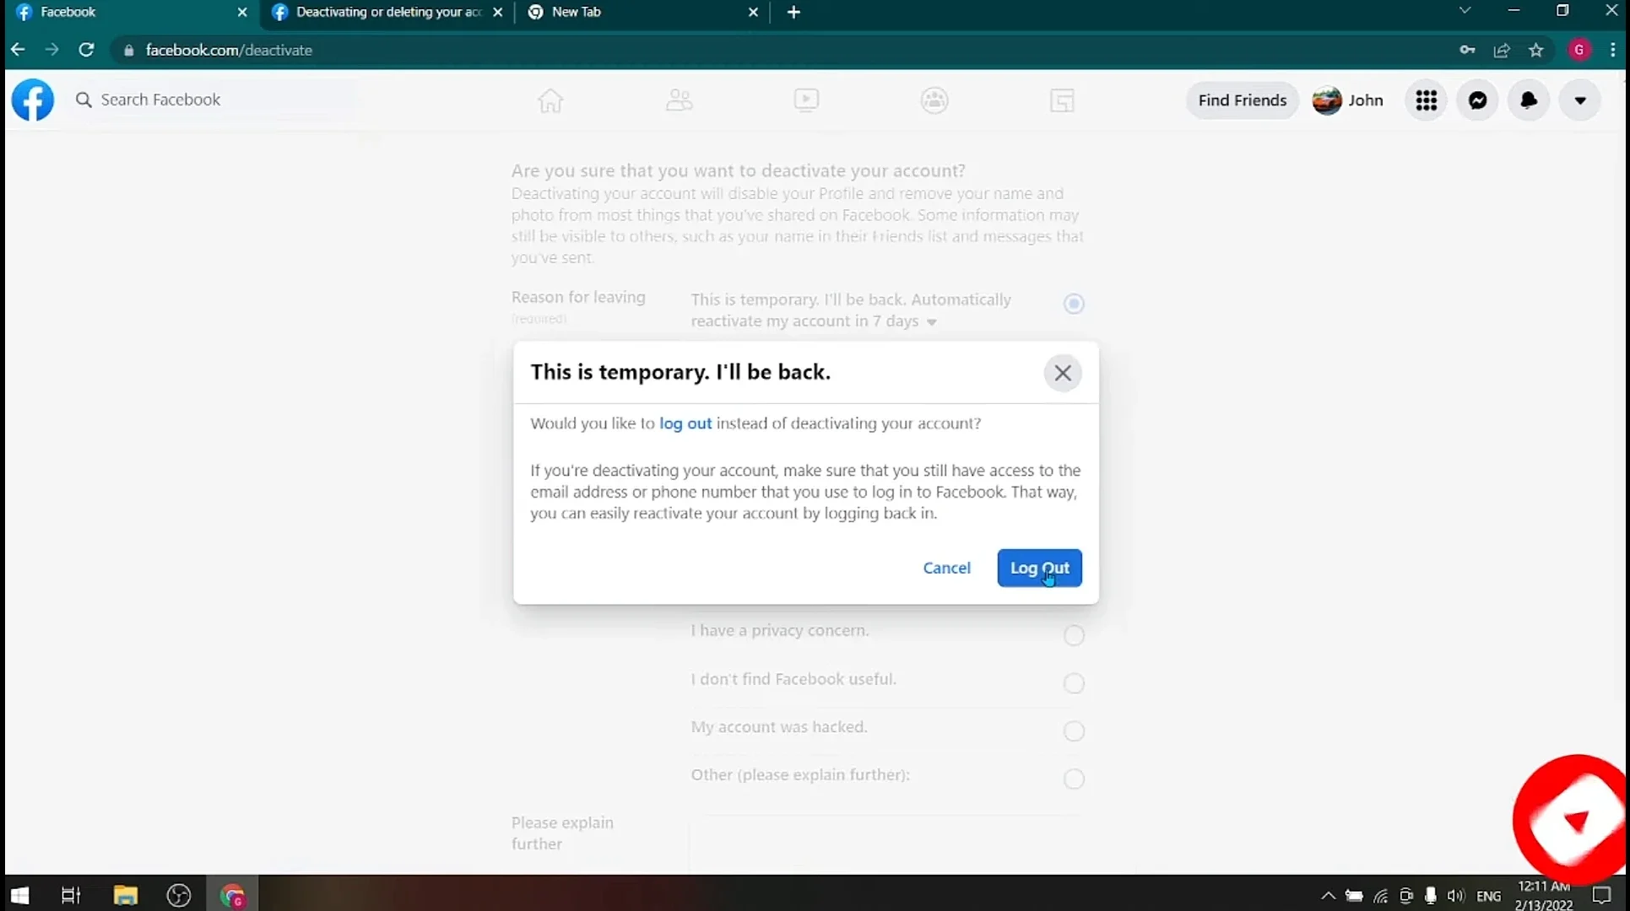Open a new browser tab with plus icon
Screen dimensions: 1630x911
793,13
